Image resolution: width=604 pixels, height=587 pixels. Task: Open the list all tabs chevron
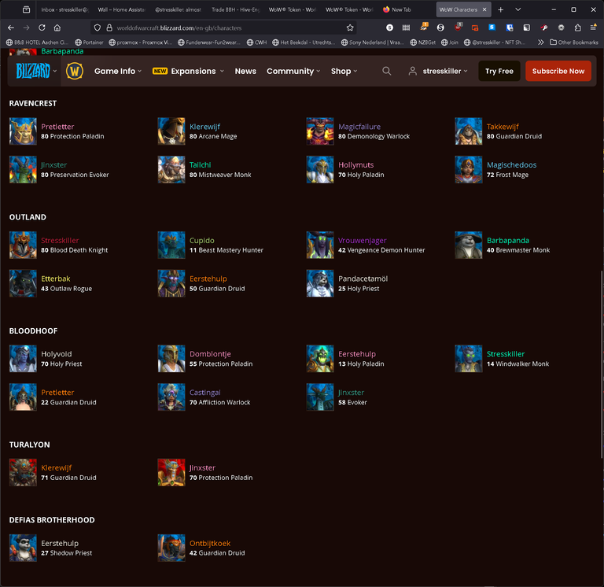[x=518, y=9]
